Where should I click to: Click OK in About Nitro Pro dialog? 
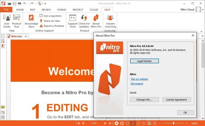point(185,113)
